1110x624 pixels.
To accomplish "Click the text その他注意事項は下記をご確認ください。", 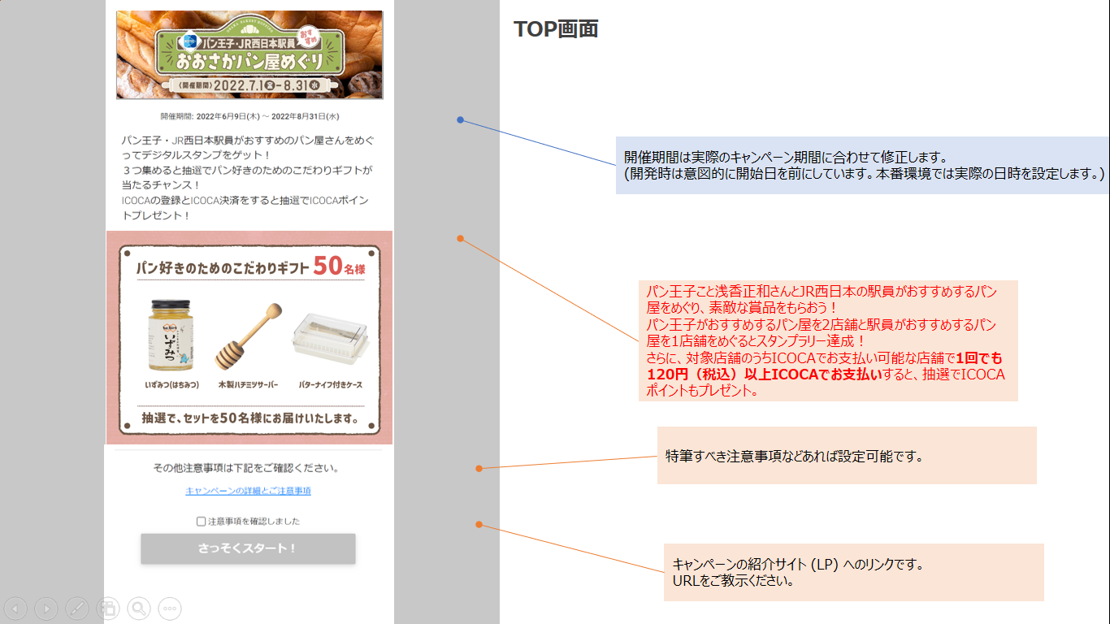I will click(246, 468).
